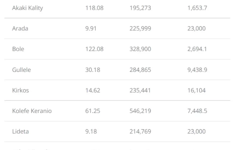The image size is (234, 150).
Task: Select population value 195,273
Action: point(140,8)
